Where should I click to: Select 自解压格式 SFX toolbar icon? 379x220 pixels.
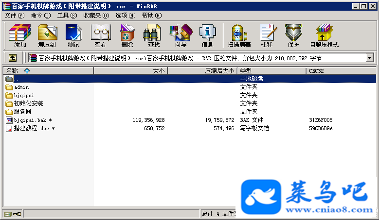point(325,35)
